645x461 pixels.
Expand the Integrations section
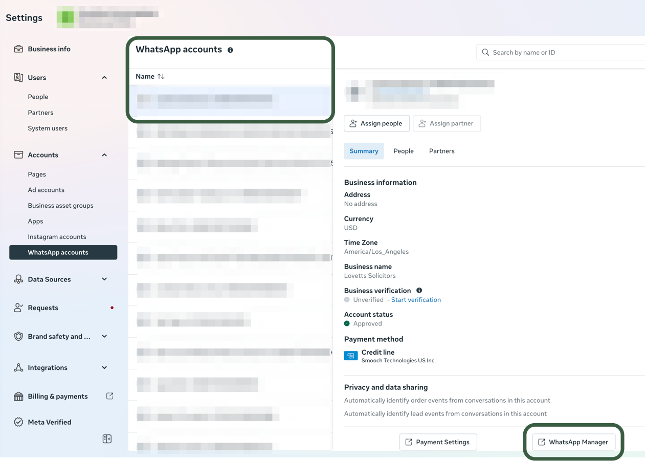[x=104, y=368]
